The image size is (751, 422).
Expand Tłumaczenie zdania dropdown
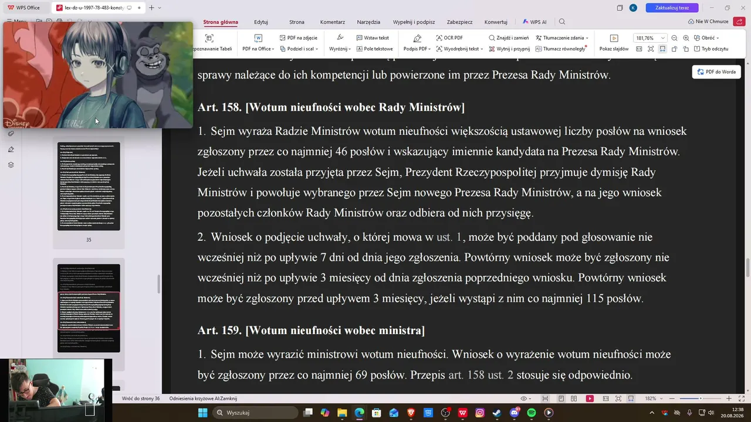point(587,38)
